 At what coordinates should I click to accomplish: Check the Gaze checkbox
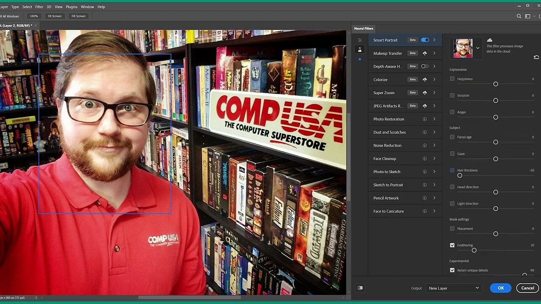click(x=452, y=154)
